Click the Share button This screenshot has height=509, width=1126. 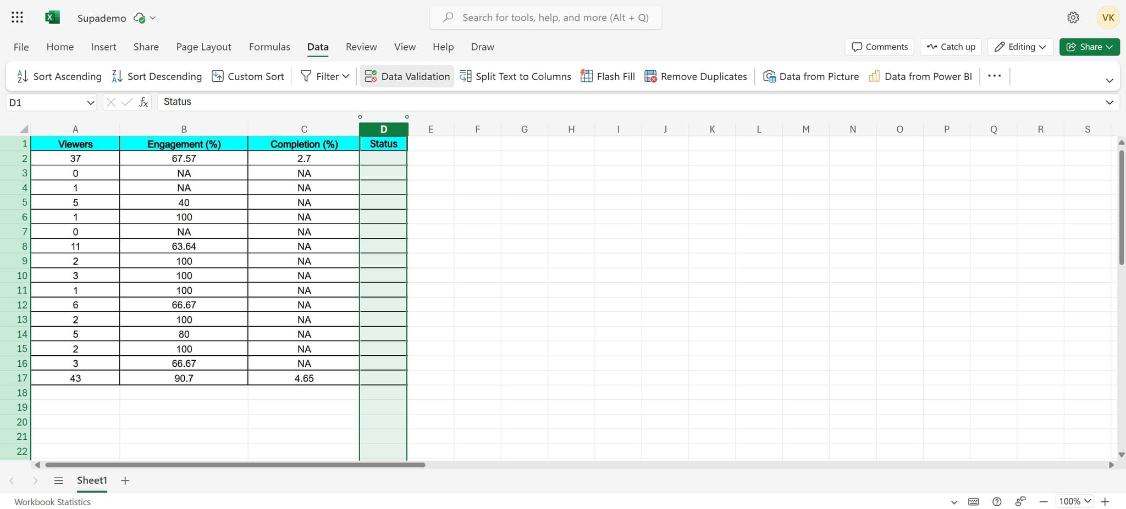coord(1089,47)
